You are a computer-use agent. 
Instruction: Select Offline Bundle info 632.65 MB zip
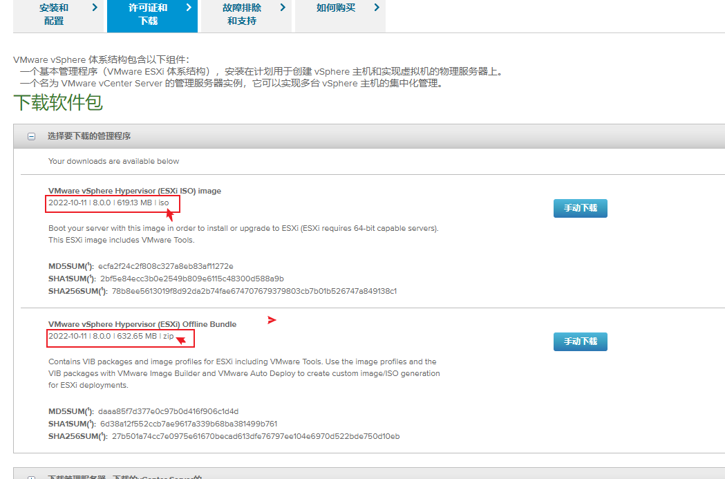tap(111, 336)
